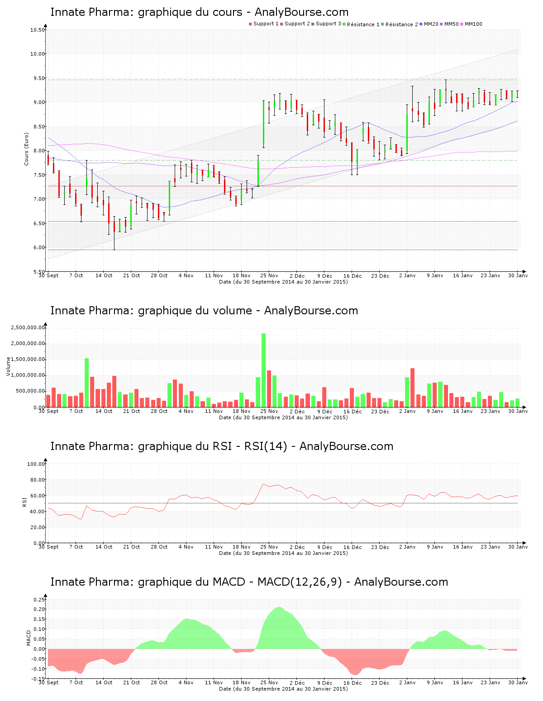Click the 'graphique du volume' chart title
The width and height of the screenshot is (543, 701).
click(204, 311)
